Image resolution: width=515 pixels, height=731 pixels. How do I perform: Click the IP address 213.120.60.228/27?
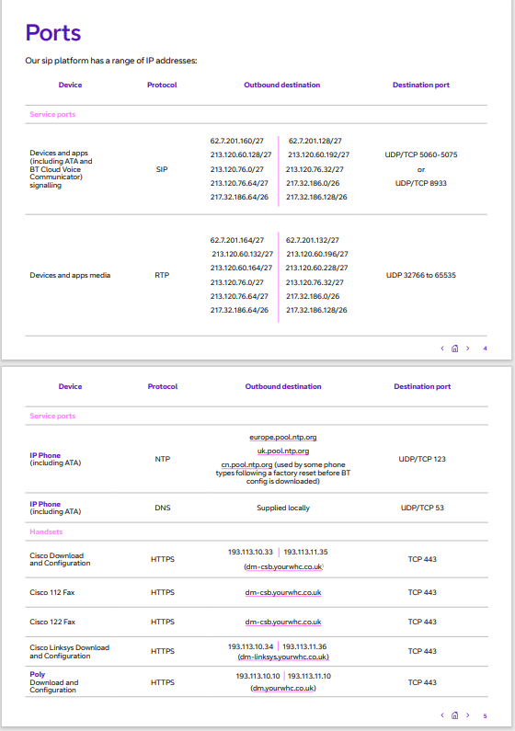(316, 268)
